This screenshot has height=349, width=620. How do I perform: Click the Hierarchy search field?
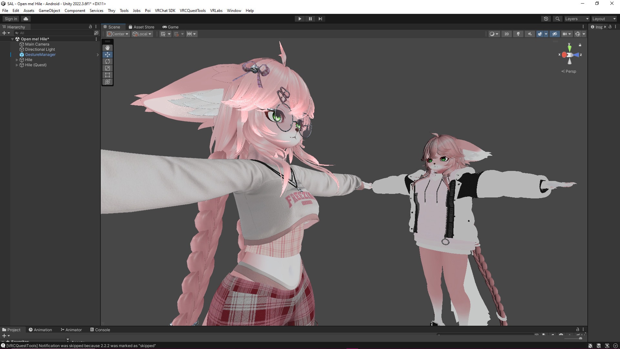click(55, 33)
